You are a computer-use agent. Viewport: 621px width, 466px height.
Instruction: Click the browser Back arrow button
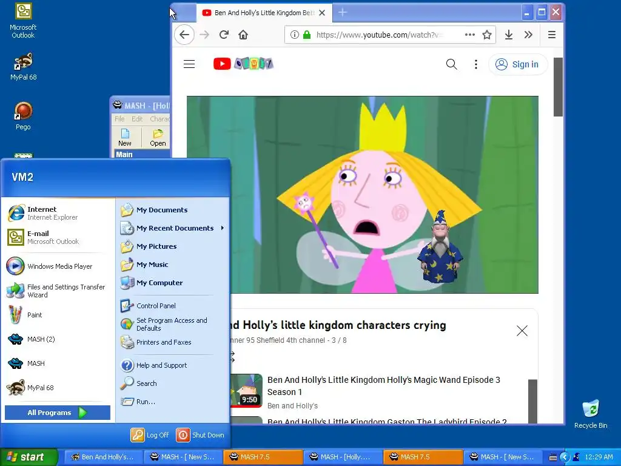(x=184, y=35)
